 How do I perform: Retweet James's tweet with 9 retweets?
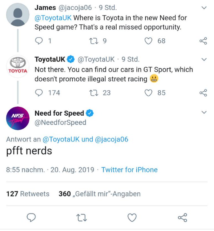(x=94, y=41)
